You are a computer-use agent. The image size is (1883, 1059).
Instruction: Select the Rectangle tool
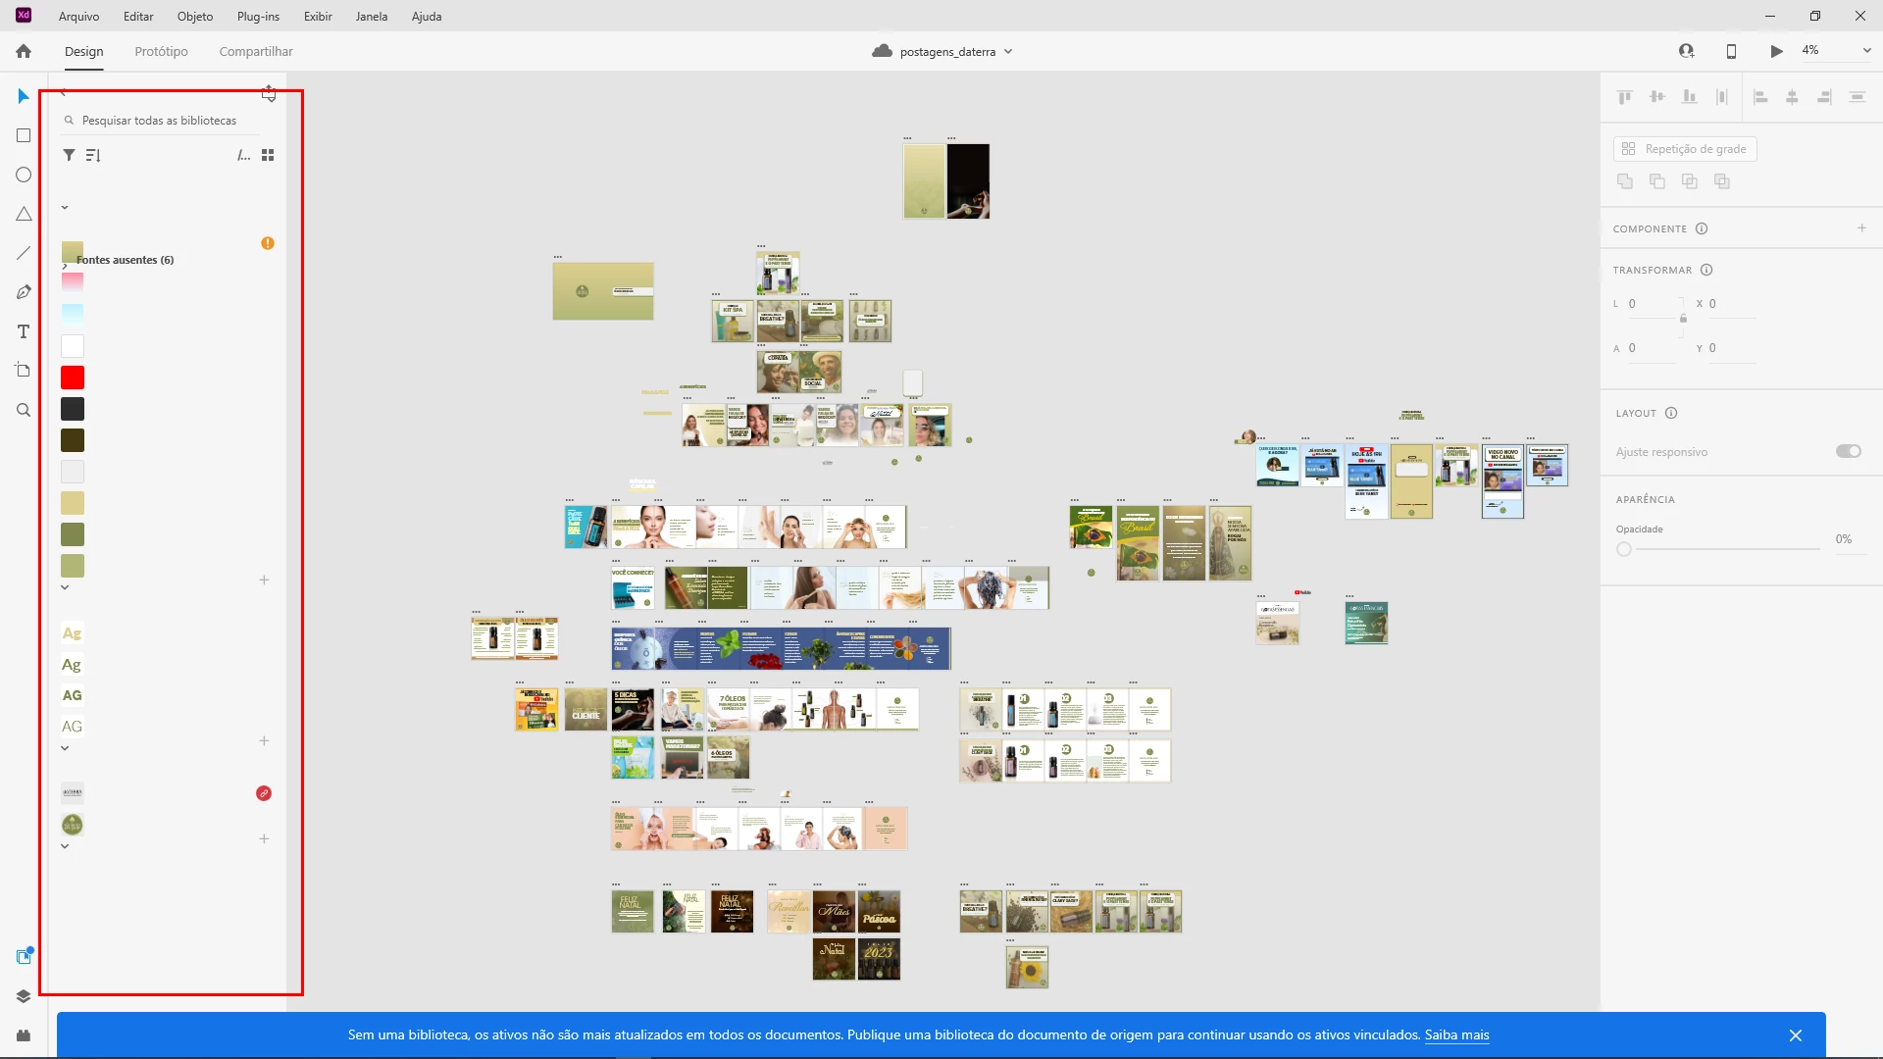pos(24,135)
